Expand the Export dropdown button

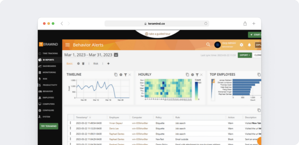point(244,55)
